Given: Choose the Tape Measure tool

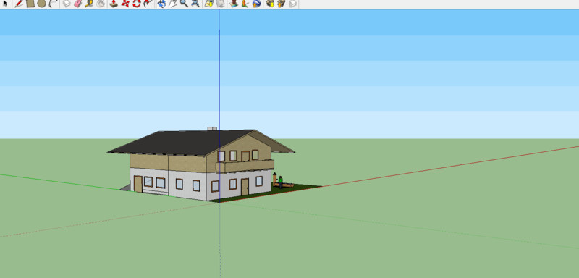Looking at the screenshot, I should (88, 4).
